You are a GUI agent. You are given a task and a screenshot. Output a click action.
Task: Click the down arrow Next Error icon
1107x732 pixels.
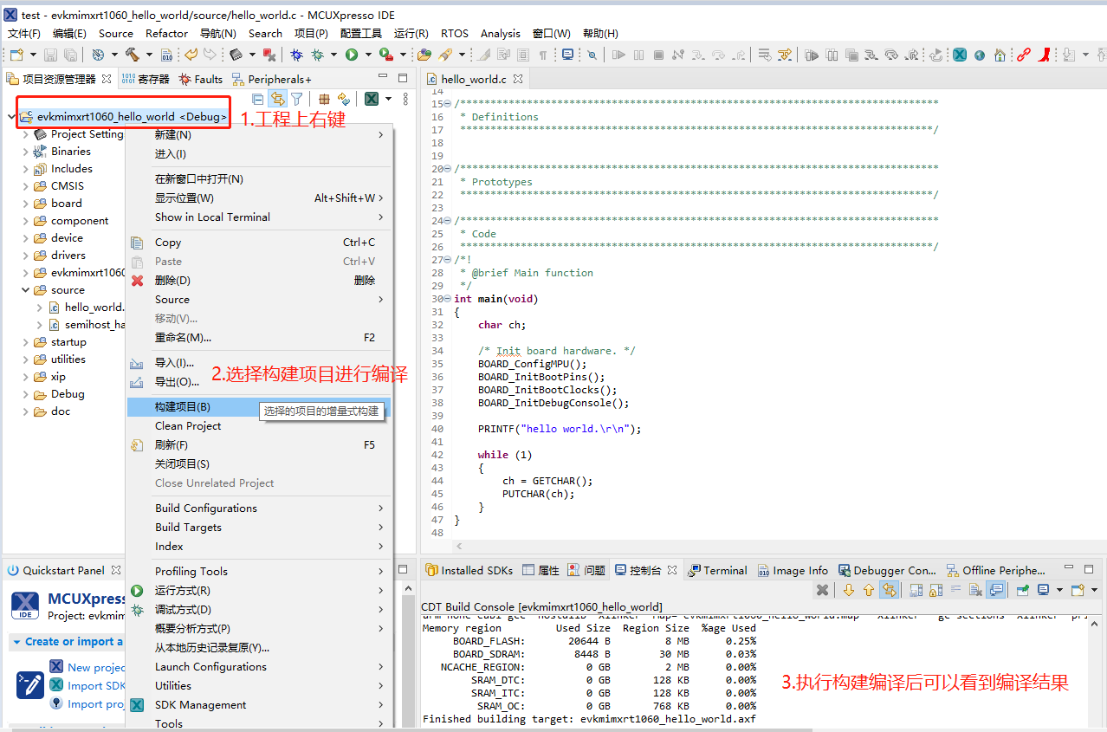coord(849,590)
